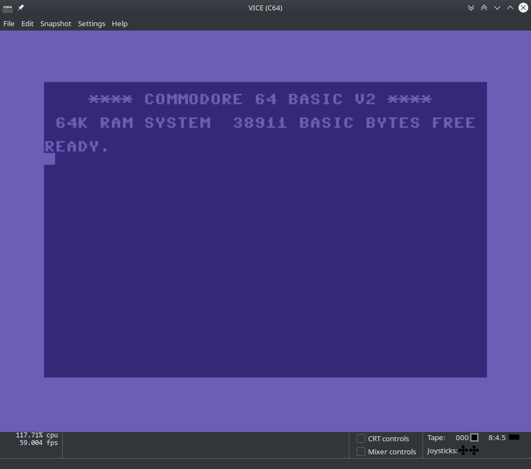Open the Edit menu
Screen dimensions: 531x469
(27, 23)
